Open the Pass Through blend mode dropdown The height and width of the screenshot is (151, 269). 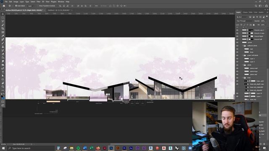pos(245,21)
